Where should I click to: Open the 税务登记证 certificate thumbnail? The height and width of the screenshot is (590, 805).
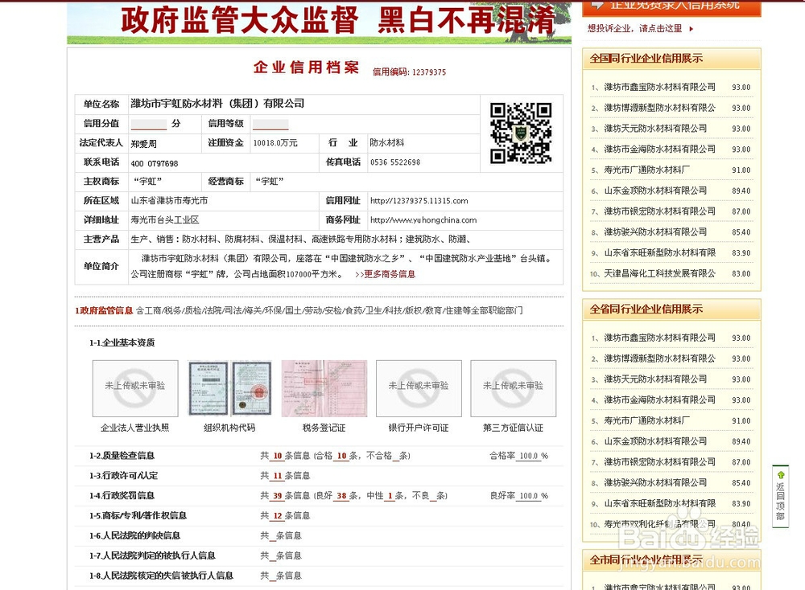click(x=324, y=388)
